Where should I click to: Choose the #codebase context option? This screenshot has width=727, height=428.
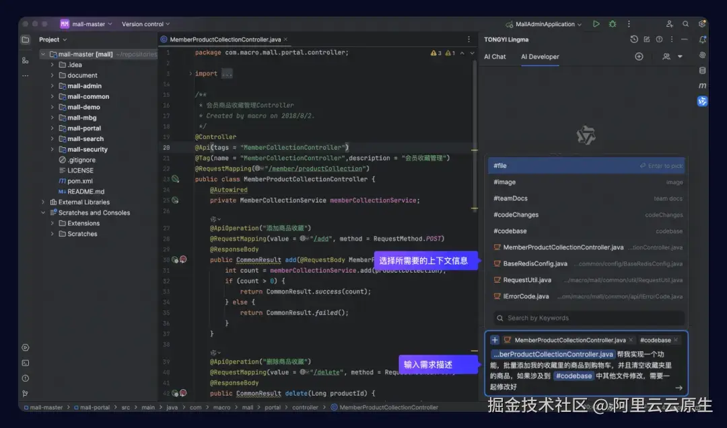coord(586,231)
